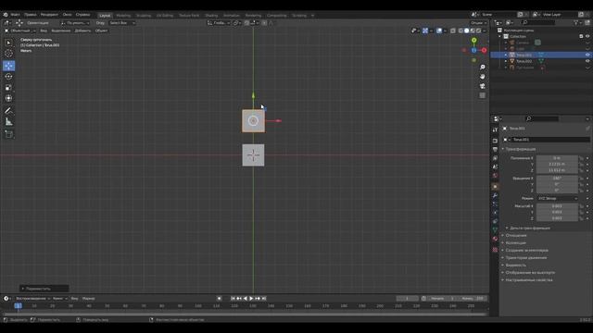Expand the Relations panel
Viewport: 593px width, 333px height.
click(515, 235)
